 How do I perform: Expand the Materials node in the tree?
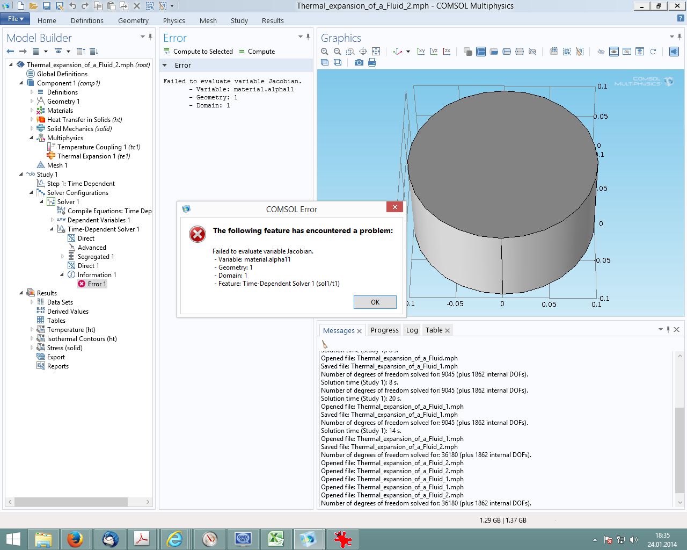(x=32, y=111)
